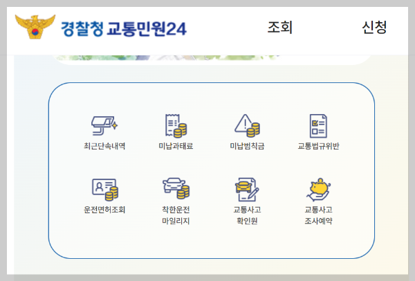415x281 pixels.
Task: Open the 조회 menu
Action: point(279,27)
